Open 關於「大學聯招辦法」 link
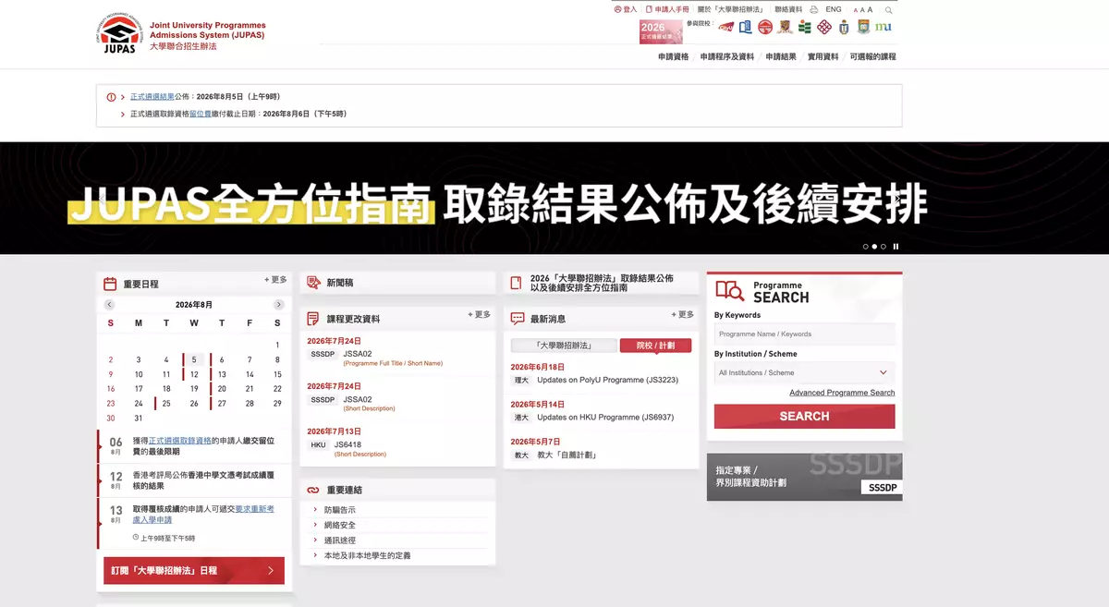Image resolution: width=1109 pixels, height=607 pixels. (x=731, y=9)
